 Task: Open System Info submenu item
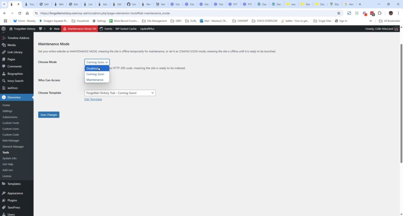9,158
